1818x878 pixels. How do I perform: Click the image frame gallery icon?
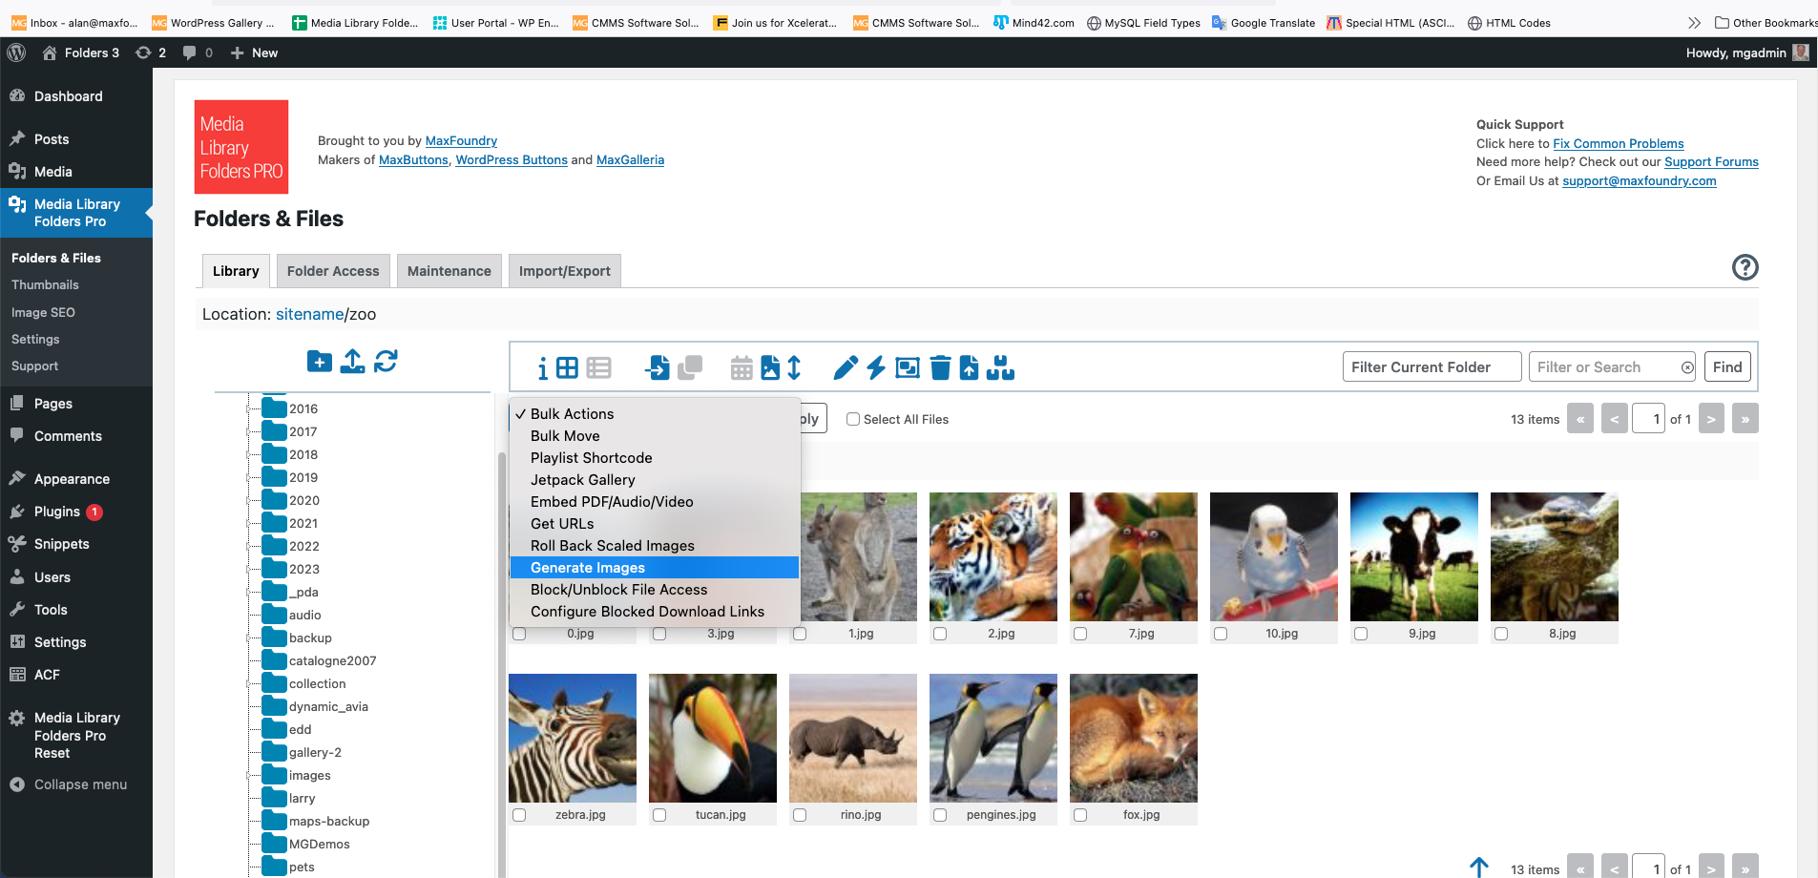tap(908, 367)
